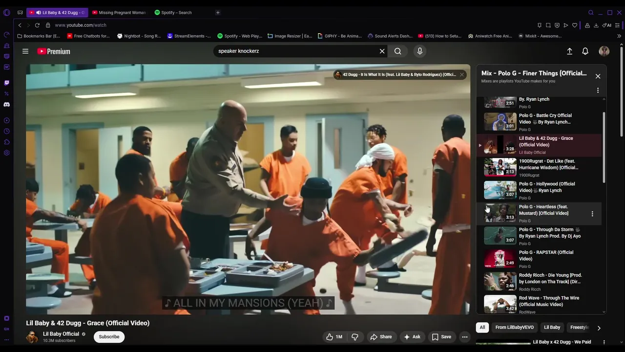Open Nightbot - Song R... bookmark
Image resolution: width=625 pixels, height=352 pixels.
(x=139, y=36)
